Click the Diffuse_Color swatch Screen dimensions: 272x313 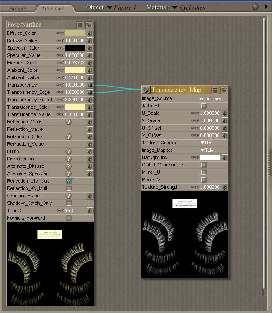pyautogui.click(x=75, y=33)
